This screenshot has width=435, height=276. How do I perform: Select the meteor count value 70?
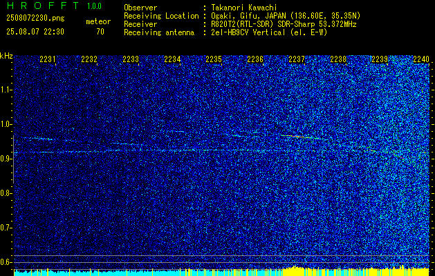pos(100,32)
